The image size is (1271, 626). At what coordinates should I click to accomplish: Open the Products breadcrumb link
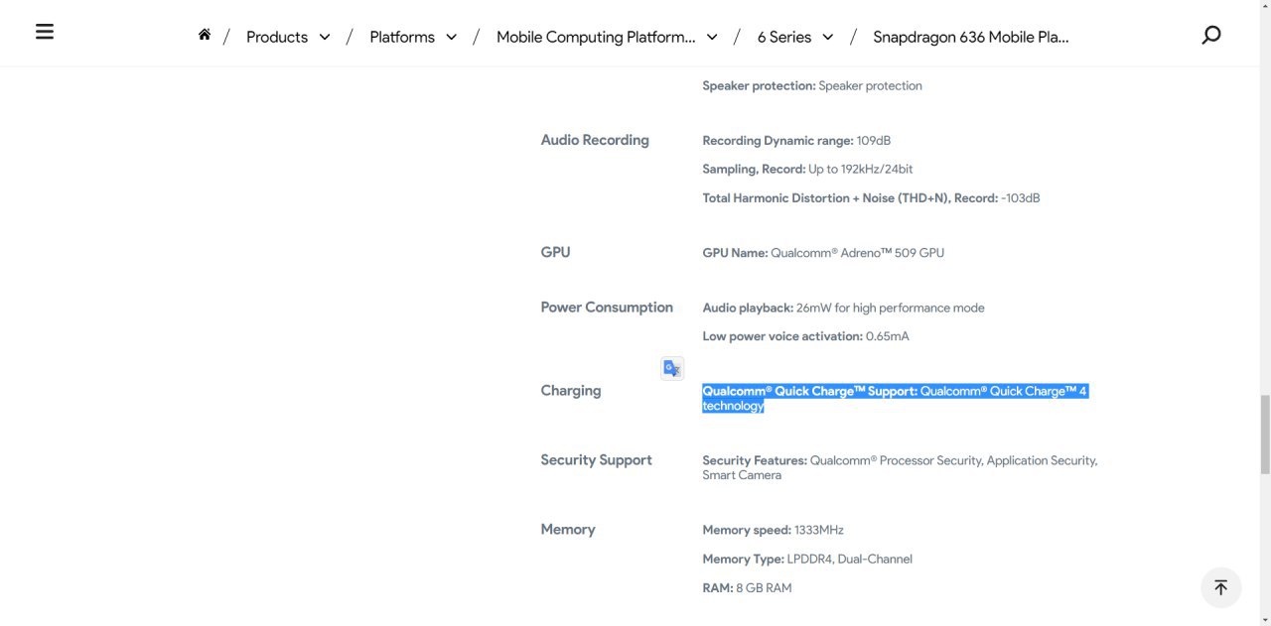pyautogui.click(x=277, y=37)
